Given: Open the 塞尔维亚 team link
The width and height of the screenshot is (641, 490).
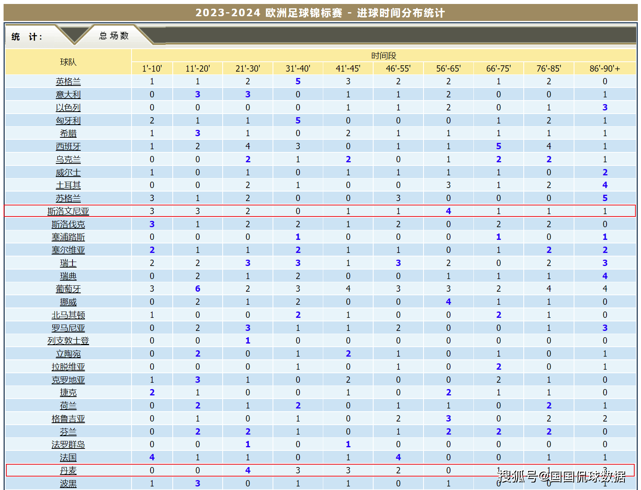Looking at the screenshot, I should (68, 250).
